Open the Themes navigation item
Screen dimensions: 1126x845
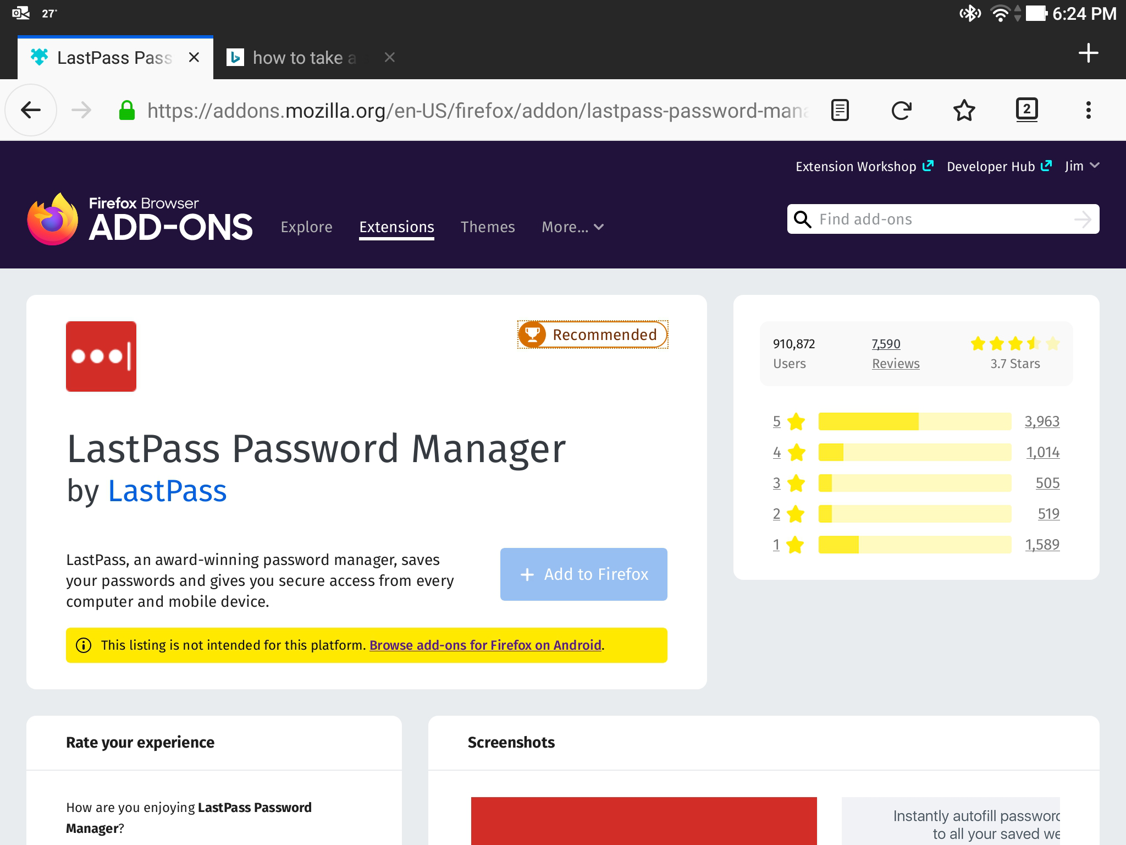point(488,227)
